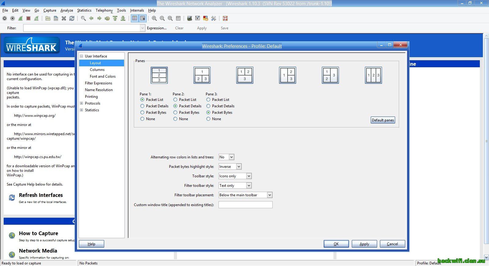The image size is (489, 266).
Task: Click Cancel in the Preferences dialog
Action: point(392,244)
